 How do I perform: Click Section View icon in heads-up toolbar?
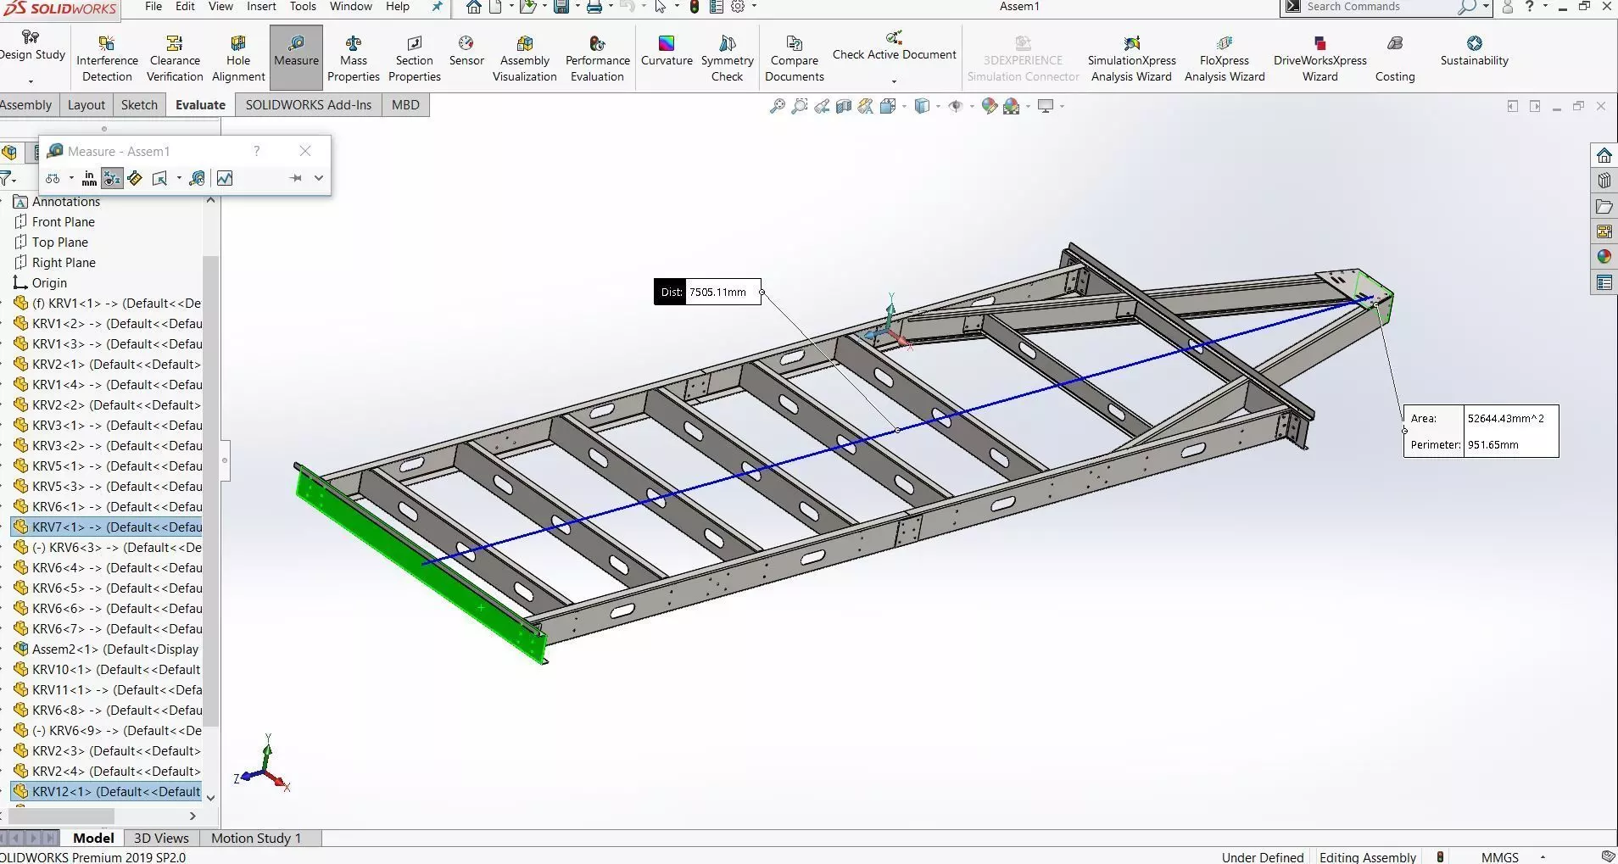(843, 106)
